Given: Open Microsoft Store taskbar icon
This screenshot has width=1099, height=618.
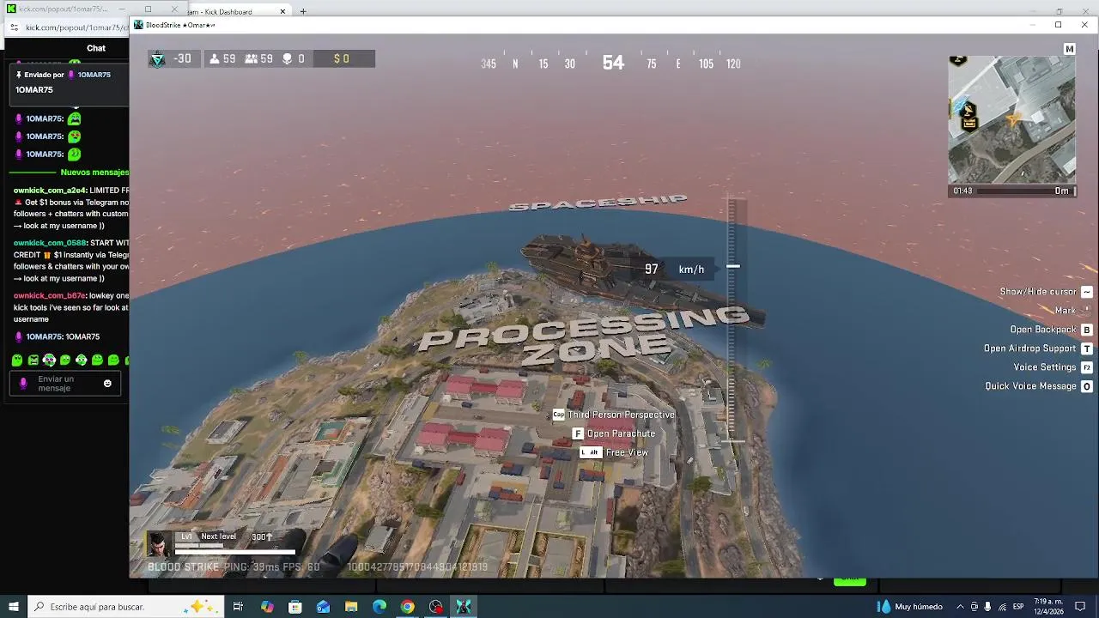Looking at the screenshot, I should [295, 607].
